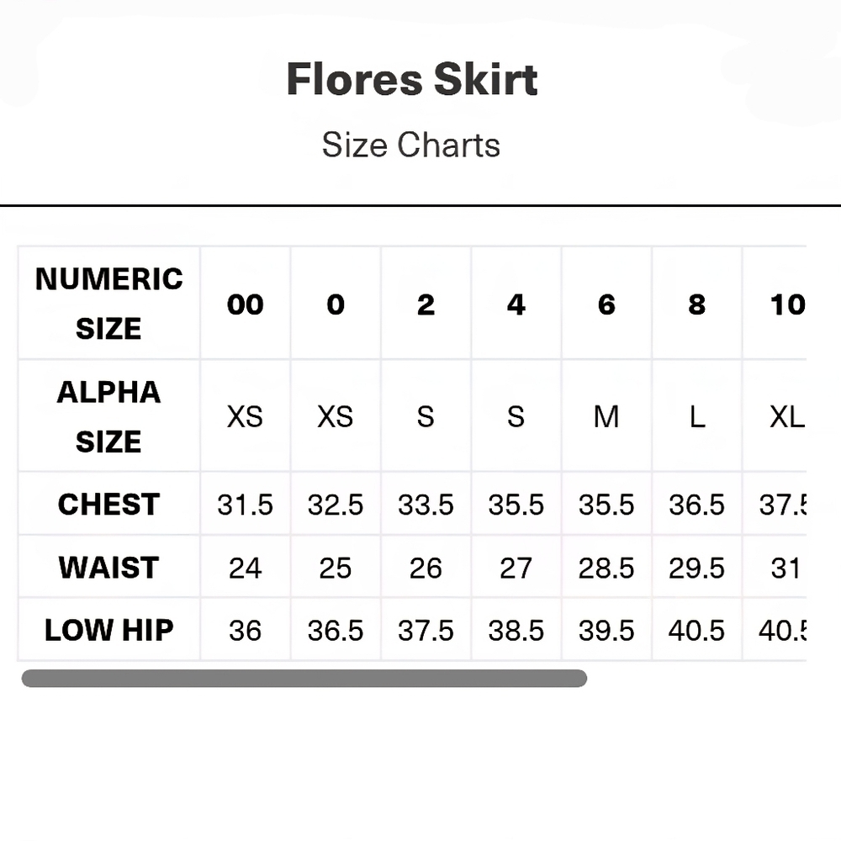Click chest value 31.5

245,504
